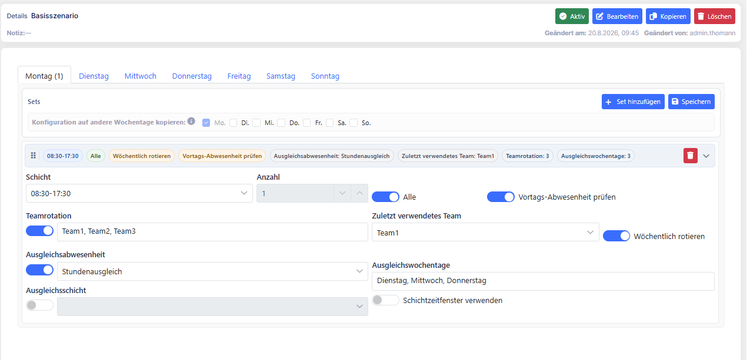This screenshot has width=750, height=360.
Task: Toggle the Alle switch off
Action: 385,197
